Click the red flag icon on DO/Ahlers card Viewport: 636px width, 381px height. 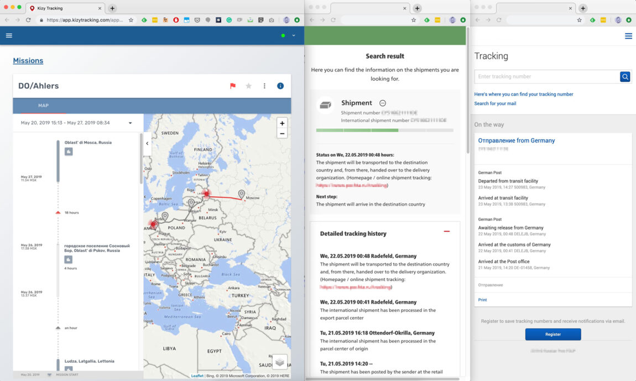233,86
